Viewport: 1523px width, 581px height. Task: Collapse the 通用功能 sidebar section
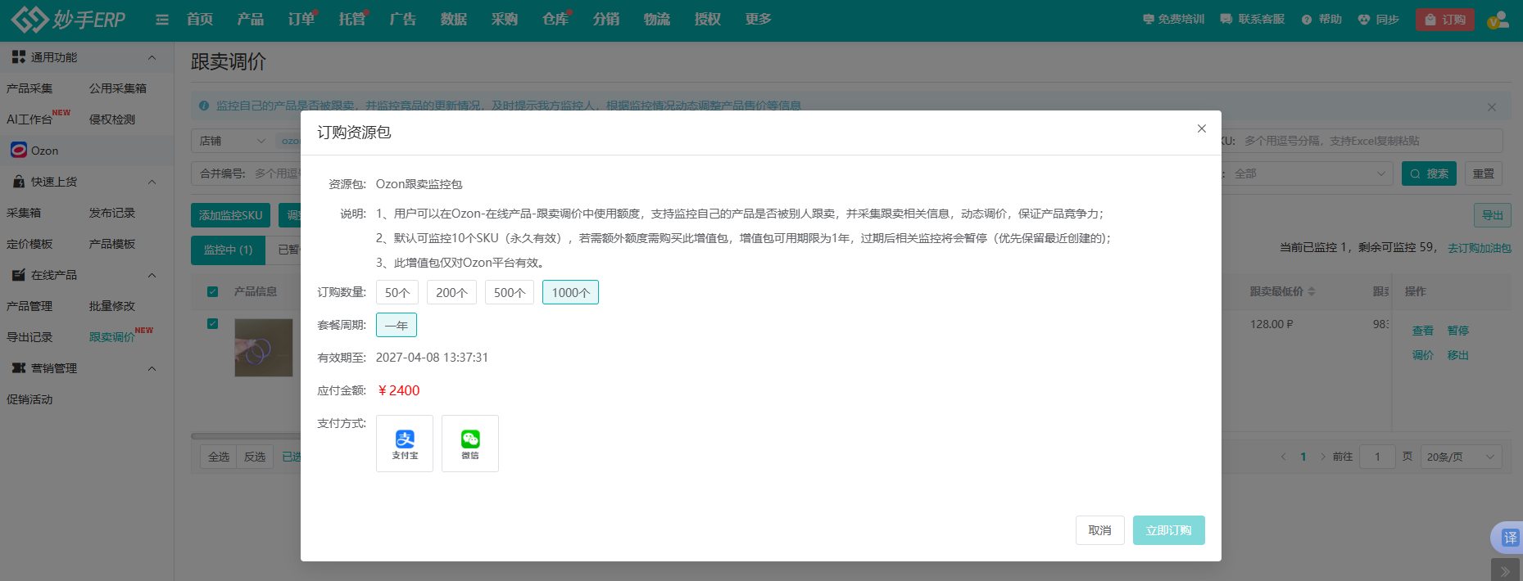pyautogui.click(x=152, y=57)
